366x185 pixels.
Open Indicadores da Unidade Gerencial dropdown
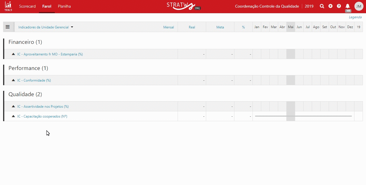46,27
